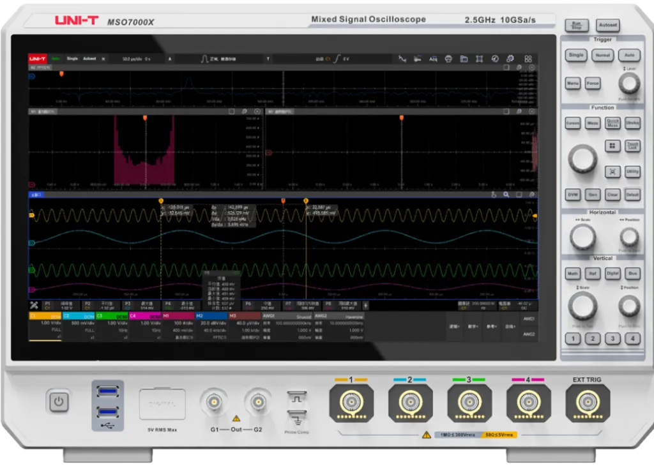The width and height of the screenshot is (654, 471).
Task: Select the AWG1 Sinusoid tab
Action: [287, 316]
